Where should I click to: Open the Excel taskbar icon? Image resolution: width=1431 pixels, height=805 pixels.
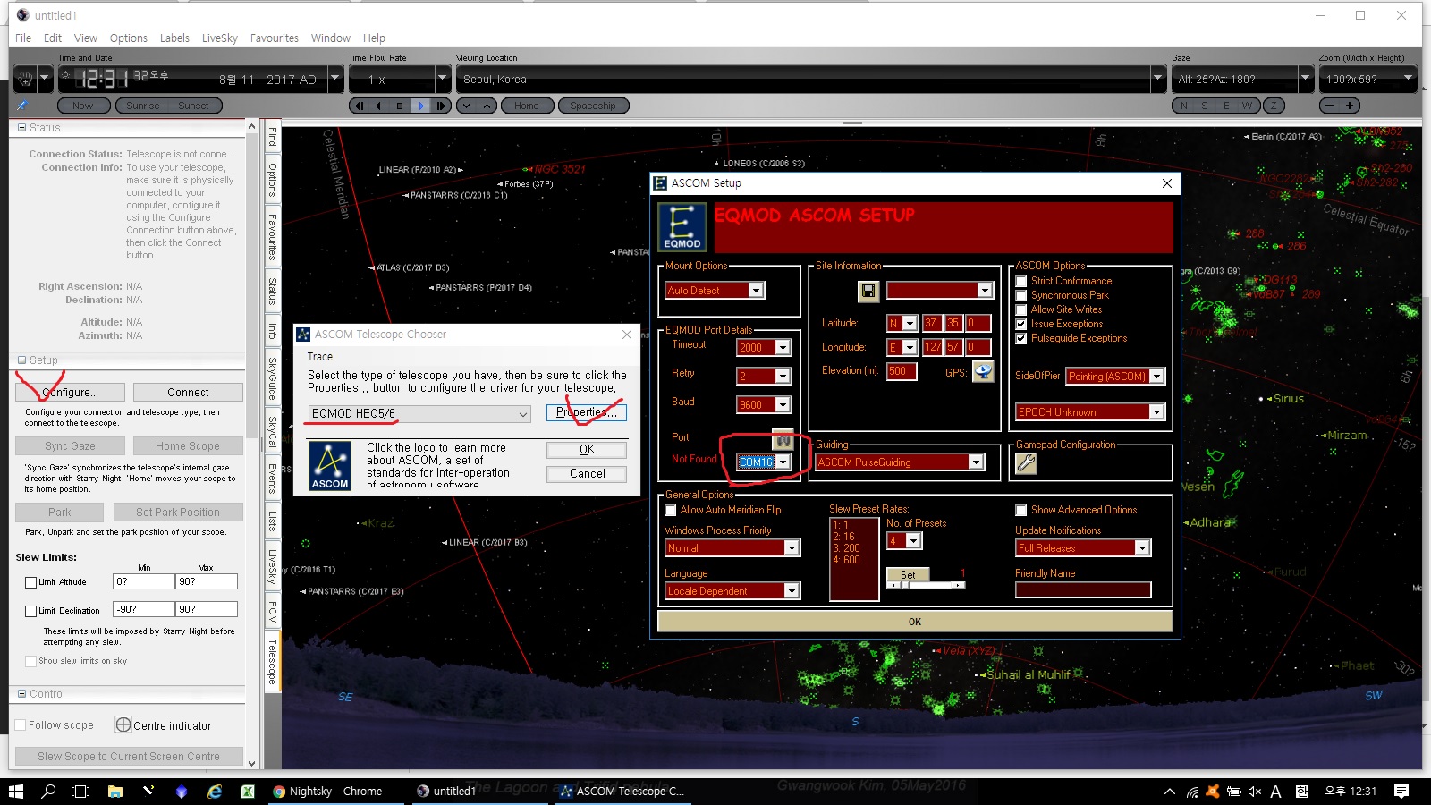click(x=248, y=792)
